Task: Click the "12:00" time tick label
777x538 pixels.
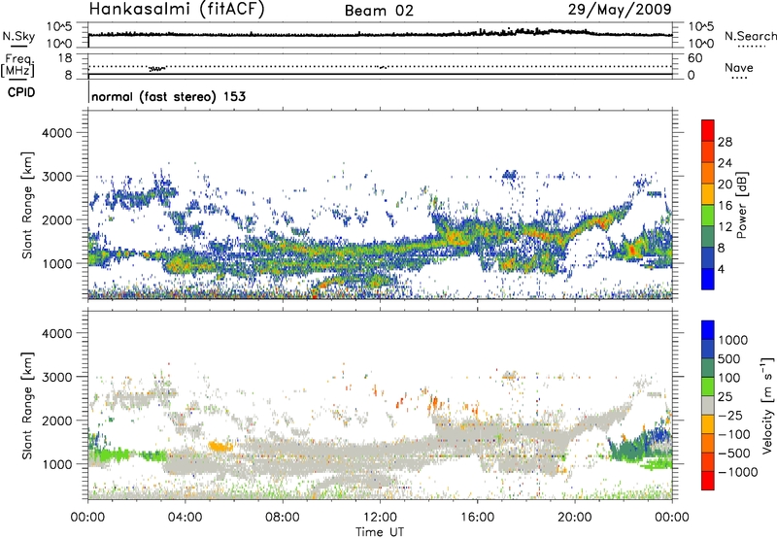Action: pos(380,518)
